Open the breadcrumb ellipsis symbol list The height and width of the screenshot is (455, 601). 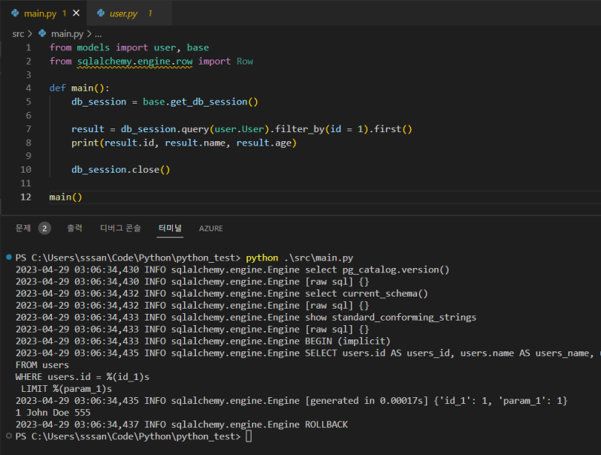coord(98,34)
